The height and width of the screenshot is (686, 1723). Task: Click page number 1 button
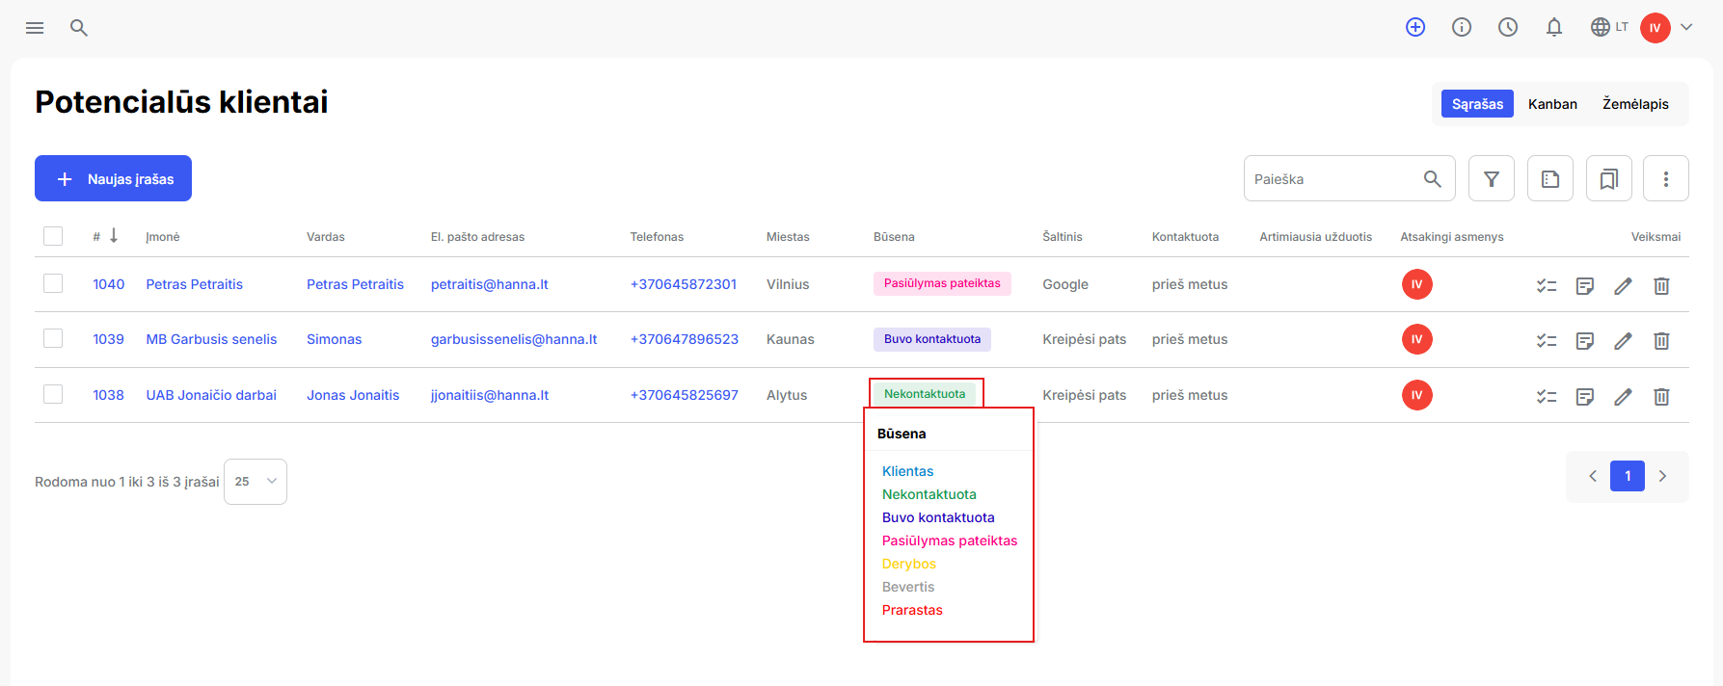click(1628, 476)
